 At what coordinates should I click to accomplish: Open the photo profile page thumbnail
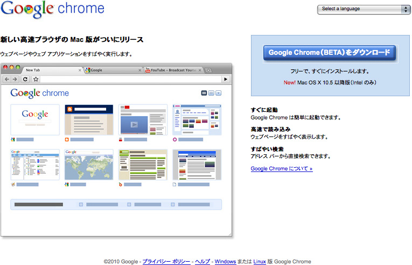coord(197,120)
